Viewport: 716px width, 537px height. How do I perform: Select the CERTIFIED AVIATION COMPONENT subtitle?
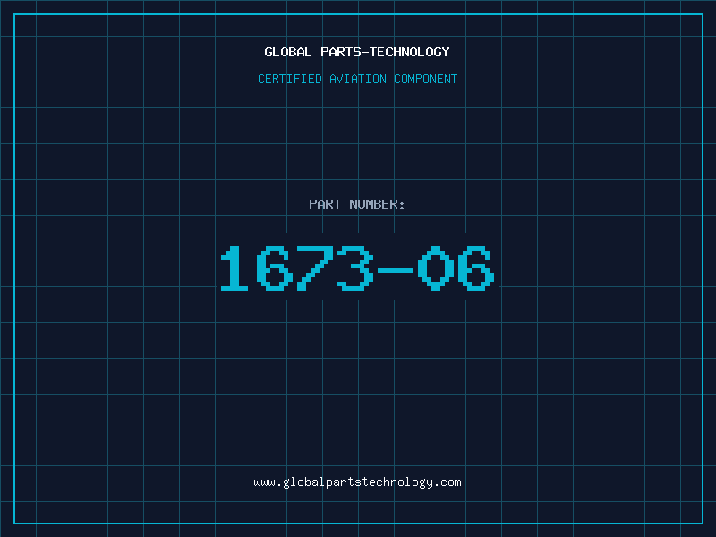point(357,79)
